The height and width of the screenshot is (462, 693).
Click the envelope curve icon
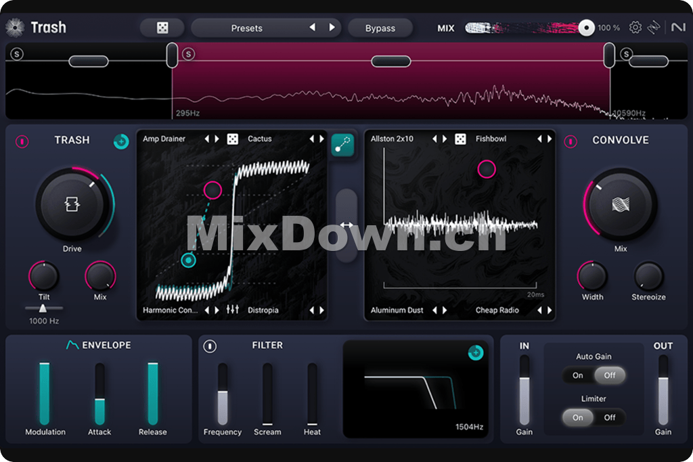(72, 344)
